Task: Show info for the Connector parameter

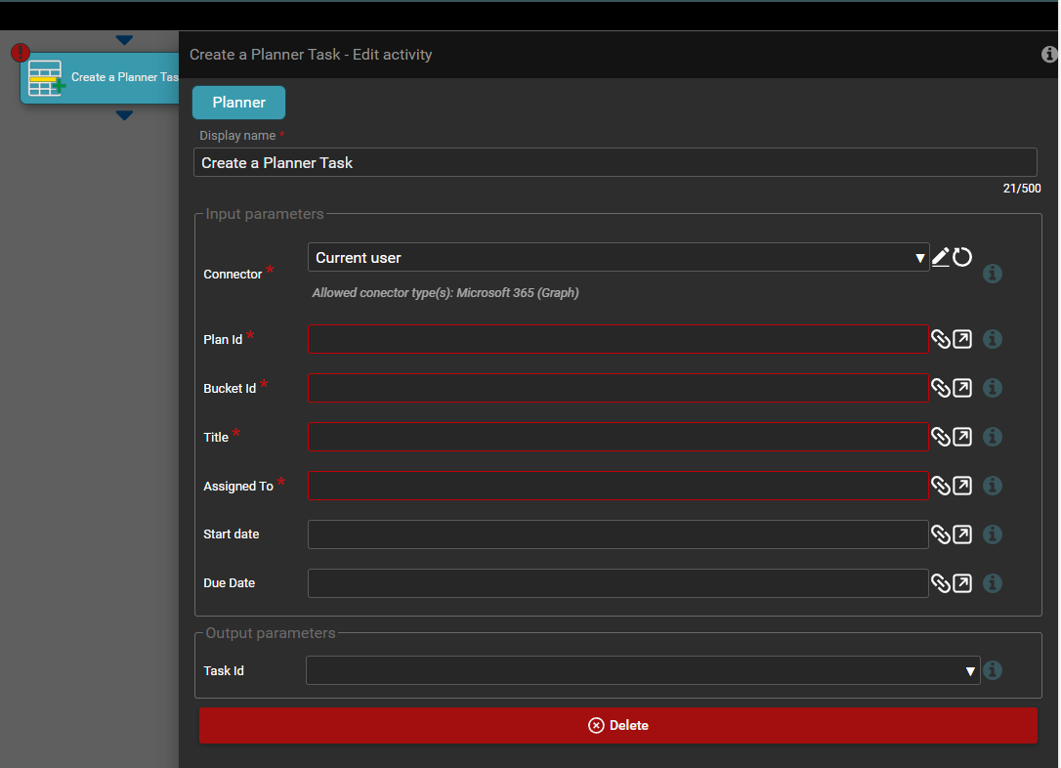Action: tap(993, 274)
